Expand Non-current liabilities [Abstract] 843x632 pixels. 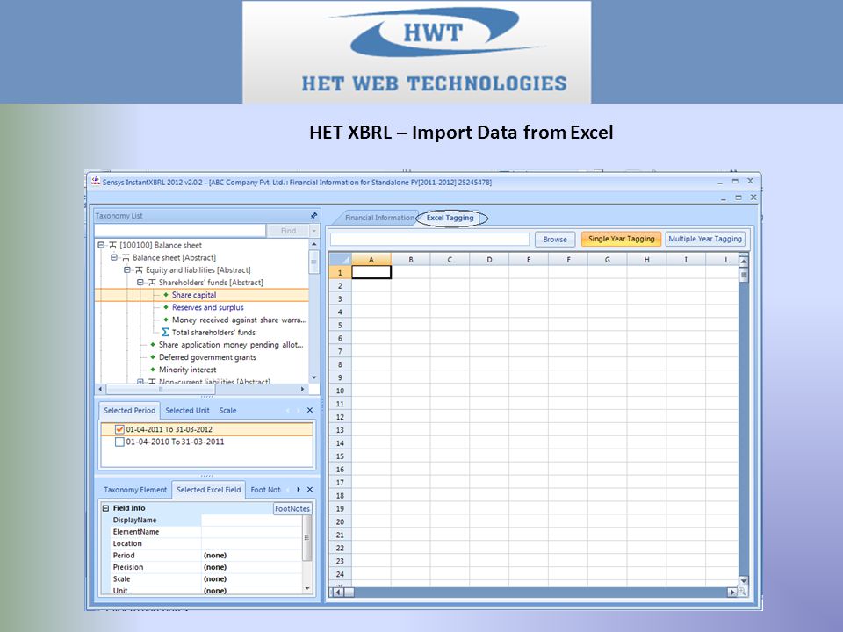click(x=140, y=382)
